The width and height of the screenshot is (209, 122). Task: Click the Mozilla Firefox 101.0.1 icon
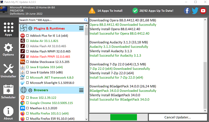click(x=23, y=113)
